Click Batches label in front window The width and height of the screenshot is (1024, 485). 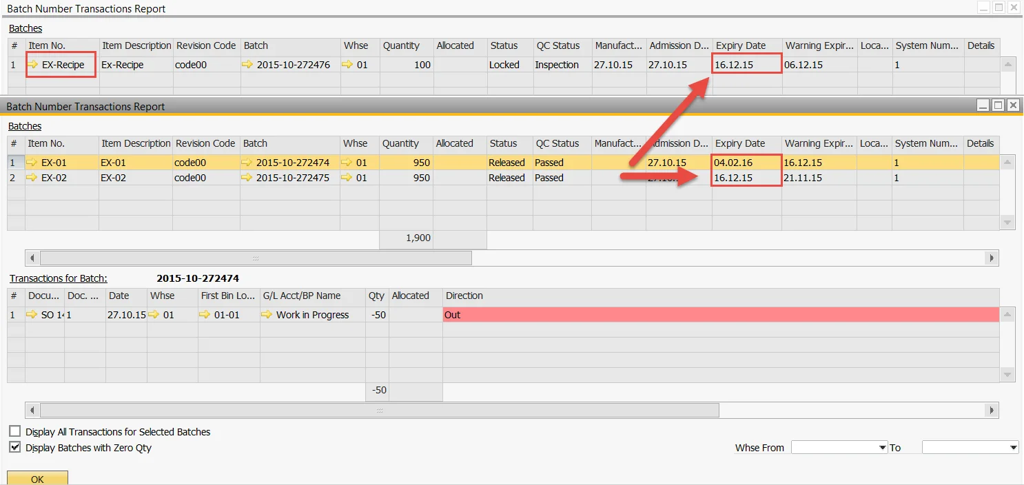tap(25, 126)
